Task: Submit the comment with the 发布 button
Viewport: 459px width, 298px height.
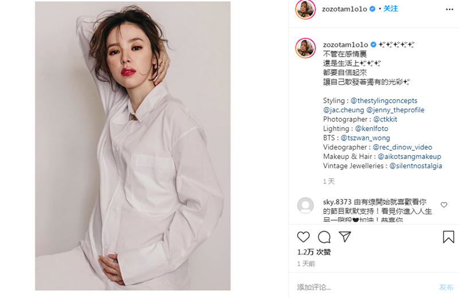Action: (x=446, y=287)
